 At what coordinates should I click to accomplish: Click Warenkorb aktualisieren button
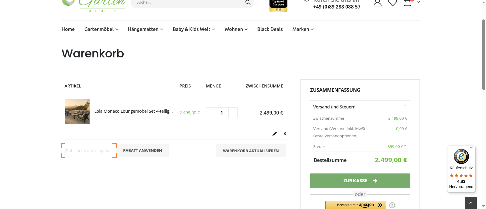click(x=251, y=151)
